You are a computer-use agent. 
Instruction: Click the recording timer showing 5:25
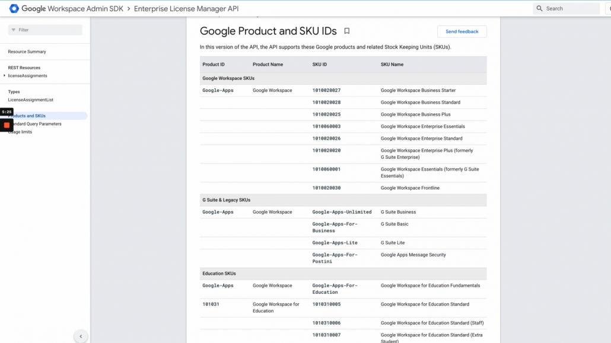point(7,112)
